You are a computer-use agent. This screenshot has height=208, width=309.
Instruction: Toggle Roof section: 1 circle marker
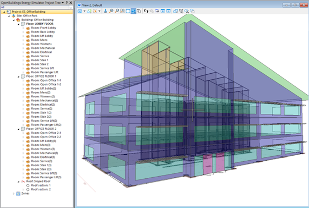(x=28, y=185)
